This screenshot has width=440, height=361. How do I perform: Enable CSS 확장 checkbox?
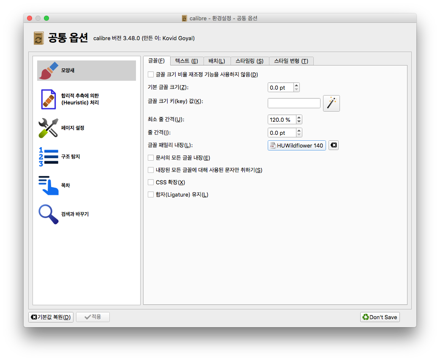click(151, 182)
